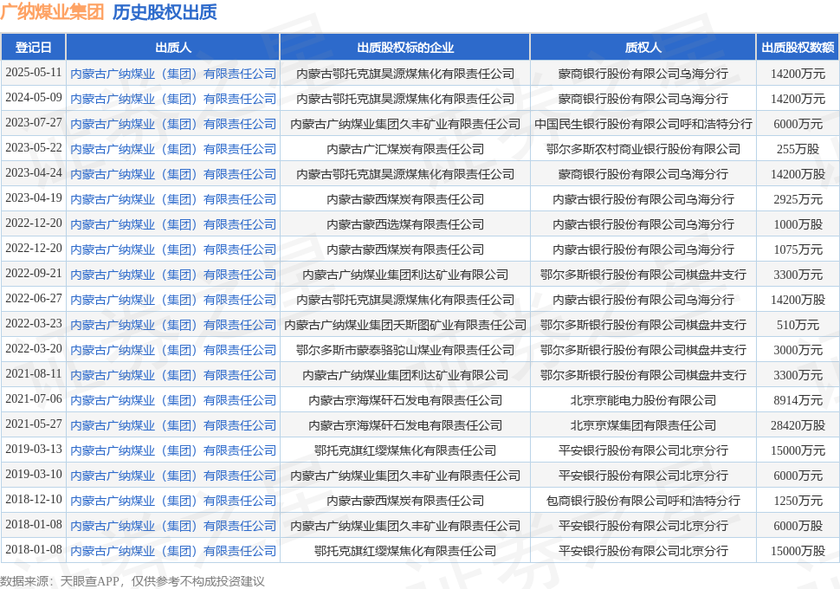Select pledgee 北京京煤集团有限责任公司
840x589 pixels.
(x=643, y=425)
